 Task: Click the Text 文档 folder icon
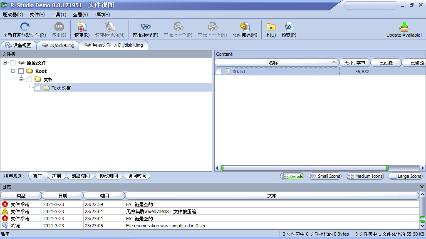[46, 87]
